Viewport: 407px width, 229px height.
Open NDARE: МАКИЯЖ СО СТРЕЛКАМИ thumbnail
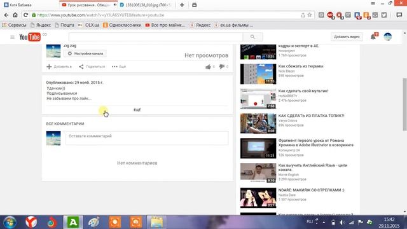pyautogui.click(x=258, y=198)
